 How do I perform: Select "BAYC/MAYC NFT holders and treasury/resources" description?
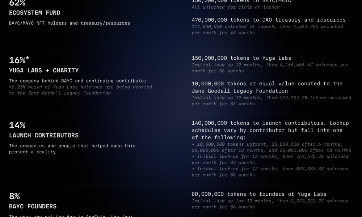pos(70,23)
